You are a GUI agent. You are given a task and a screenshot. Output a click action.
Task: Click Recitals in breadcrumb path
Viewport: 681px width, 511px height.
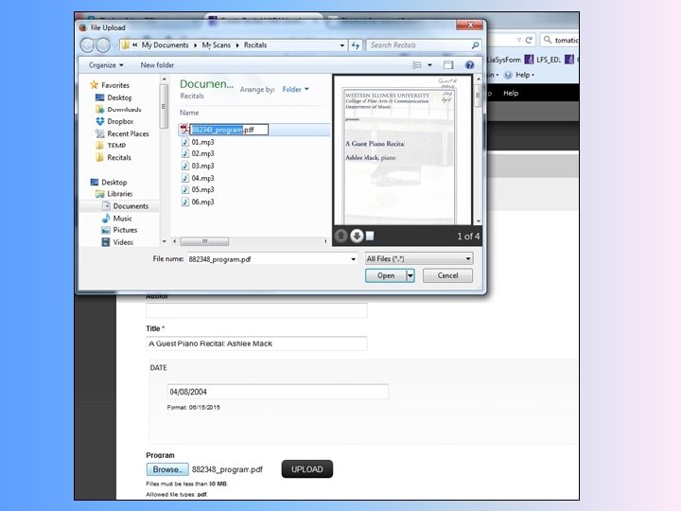(x=255, y=45)
